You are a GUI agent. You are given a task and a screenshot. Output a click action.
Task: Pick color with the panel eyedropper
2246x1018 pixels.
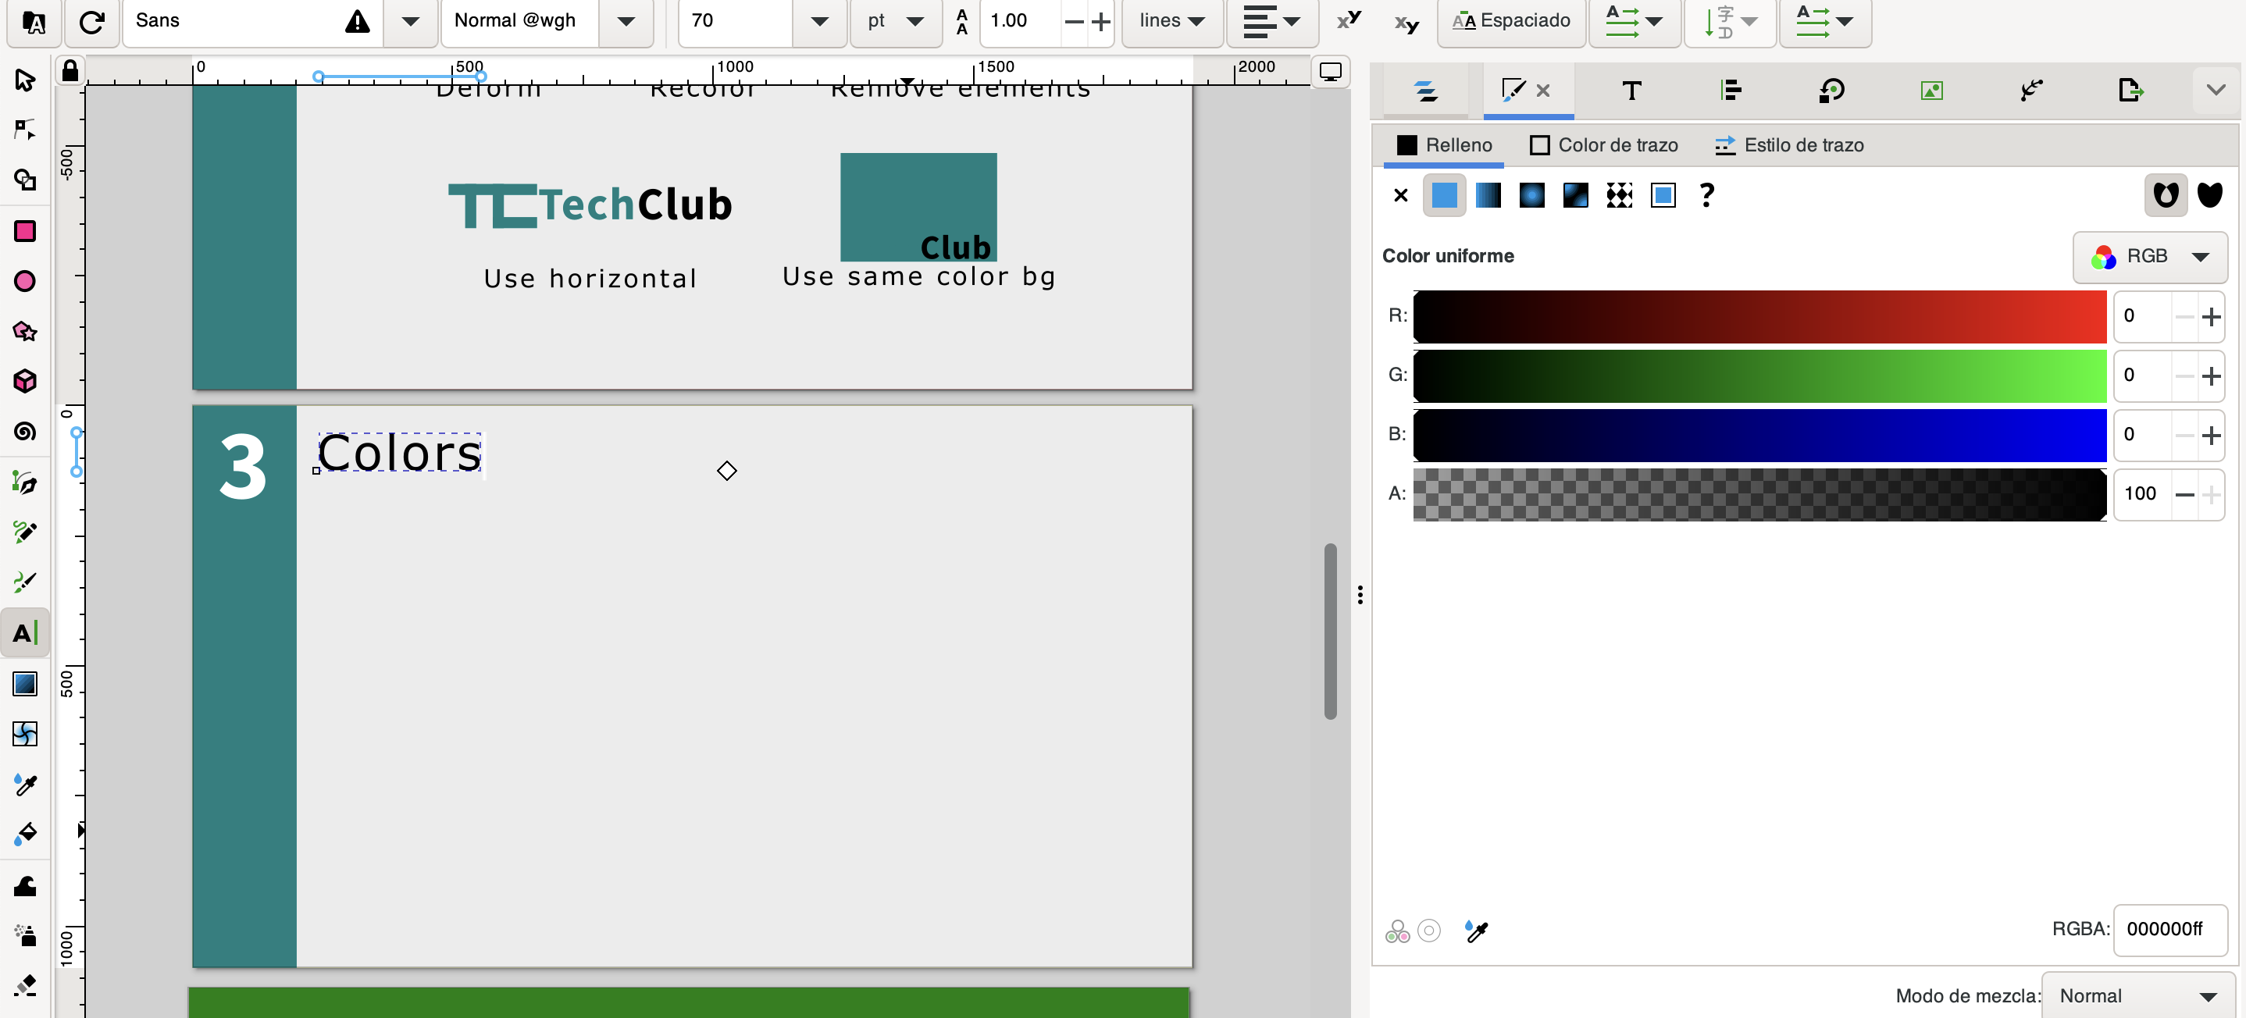tap(1476, 931)
